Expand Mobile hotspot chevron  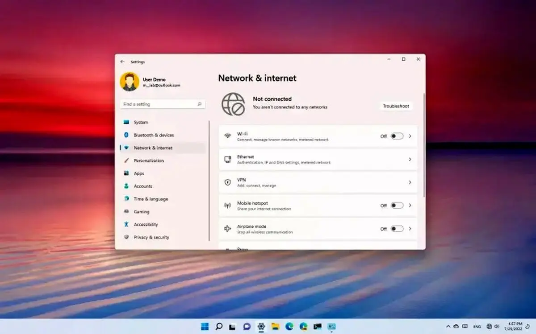[410, 206]
